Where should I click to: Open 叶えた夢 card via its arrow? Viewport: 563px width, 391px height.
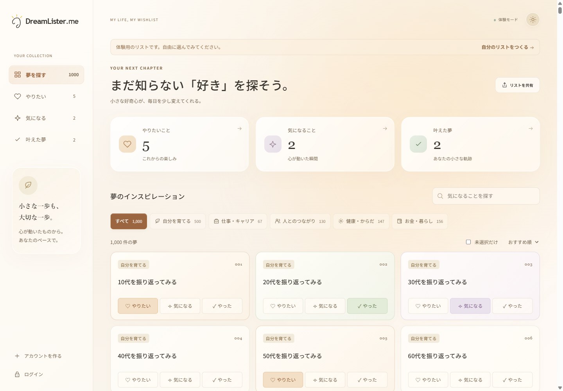[x=531, y=129]
